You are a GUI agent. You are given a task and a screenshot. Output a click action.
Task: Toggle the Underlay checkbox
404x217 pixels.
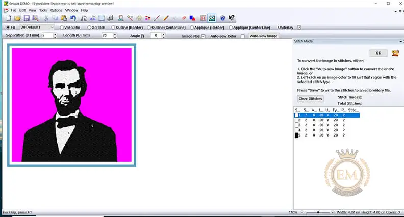(299, 28)
